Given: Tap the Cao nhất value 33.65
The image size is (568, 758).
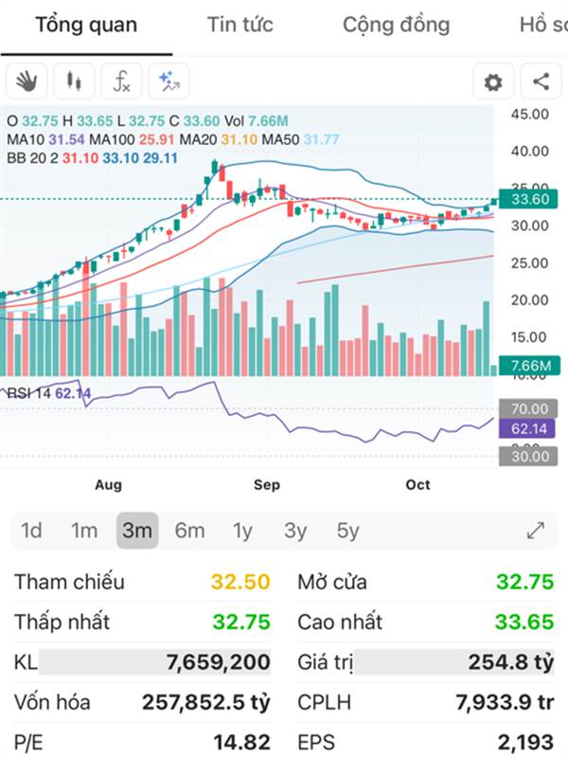Looking at the screenshot, I should point(524,623).
